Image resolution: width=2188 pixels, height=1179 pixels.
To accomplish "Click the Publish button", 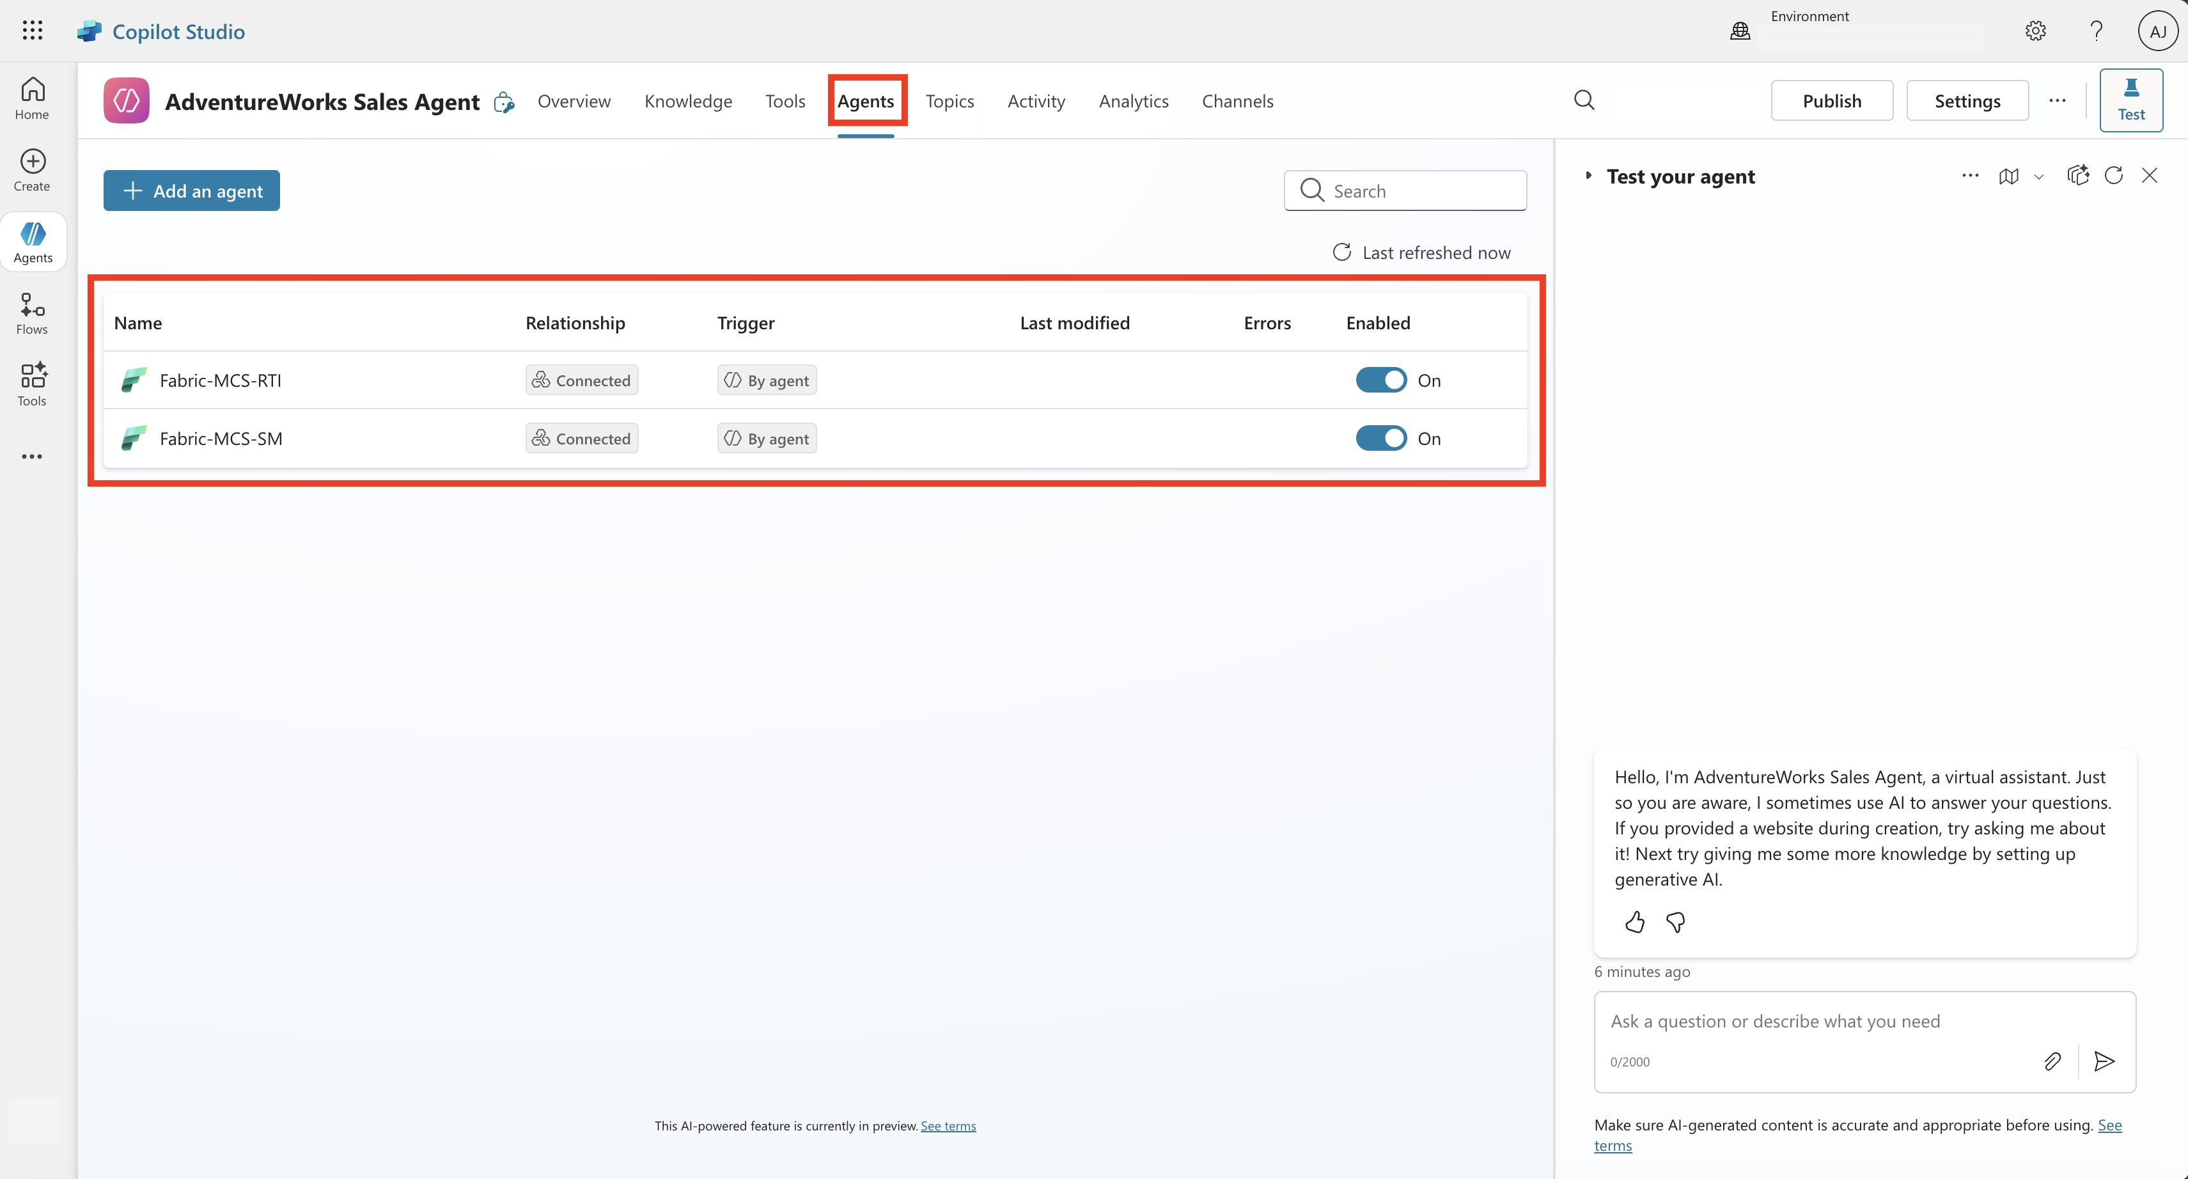I will [x=1831, y=101].
